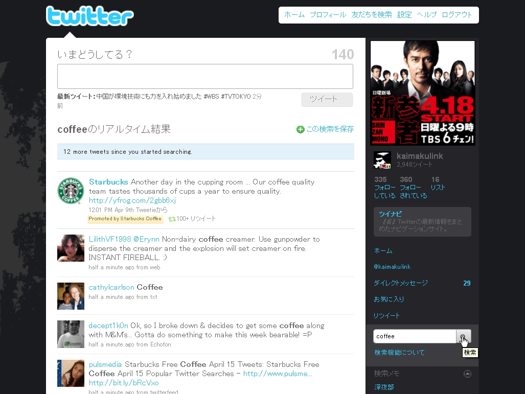Open 335 フォローしている following count
This screenshot has width=525, height=394.
point(384,188)
